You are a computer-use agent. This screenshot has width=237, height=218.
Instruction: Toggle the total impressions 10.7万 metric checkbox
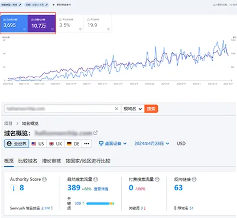click(x=33, y=19)
